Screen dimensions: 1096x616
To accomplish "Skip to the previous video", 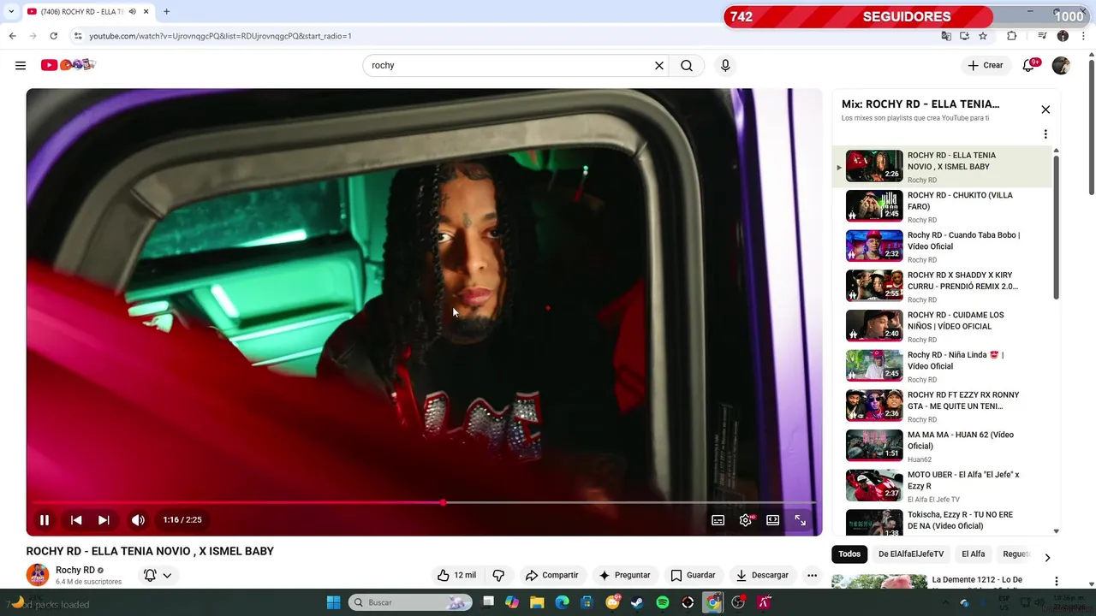I will (76, 519).
